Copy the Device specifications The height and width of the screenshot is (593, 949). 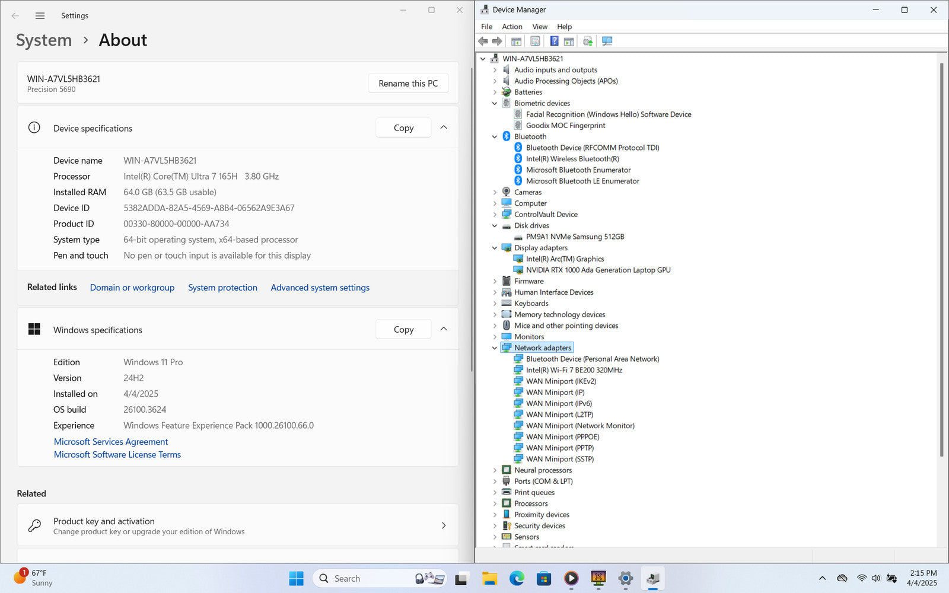pos(403,128)
